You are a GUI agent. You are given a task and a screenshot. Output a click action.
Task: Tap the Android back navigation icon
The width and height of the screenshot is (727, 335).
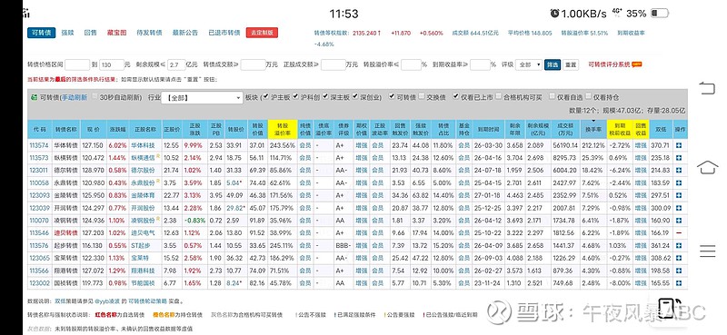707,88
